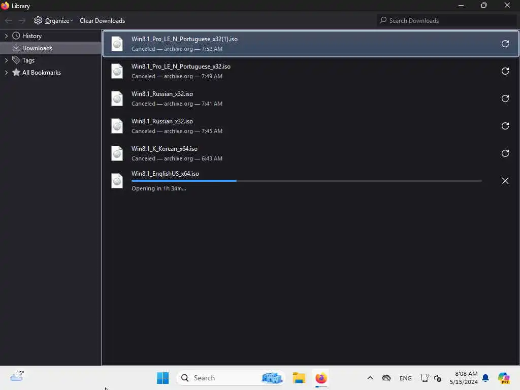Select the Win8.1_K_Korean_x64.iso file name
This screenshot has height=390, width=520.
pos(164,149)
